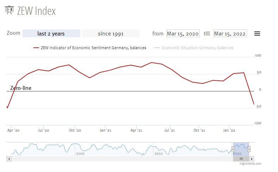Screen dimensions: 278x172
Task: Click the 'Apr '20' x-axis label
Action: 13,131
